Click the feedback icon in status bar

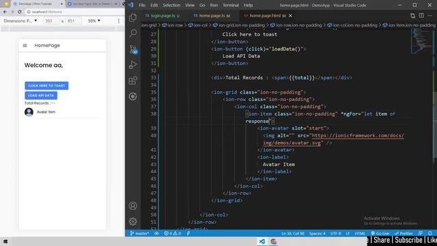click(x=421, y=234)
